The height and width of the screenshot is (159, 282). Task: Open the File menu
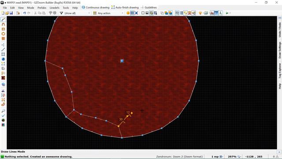(5, 8)
